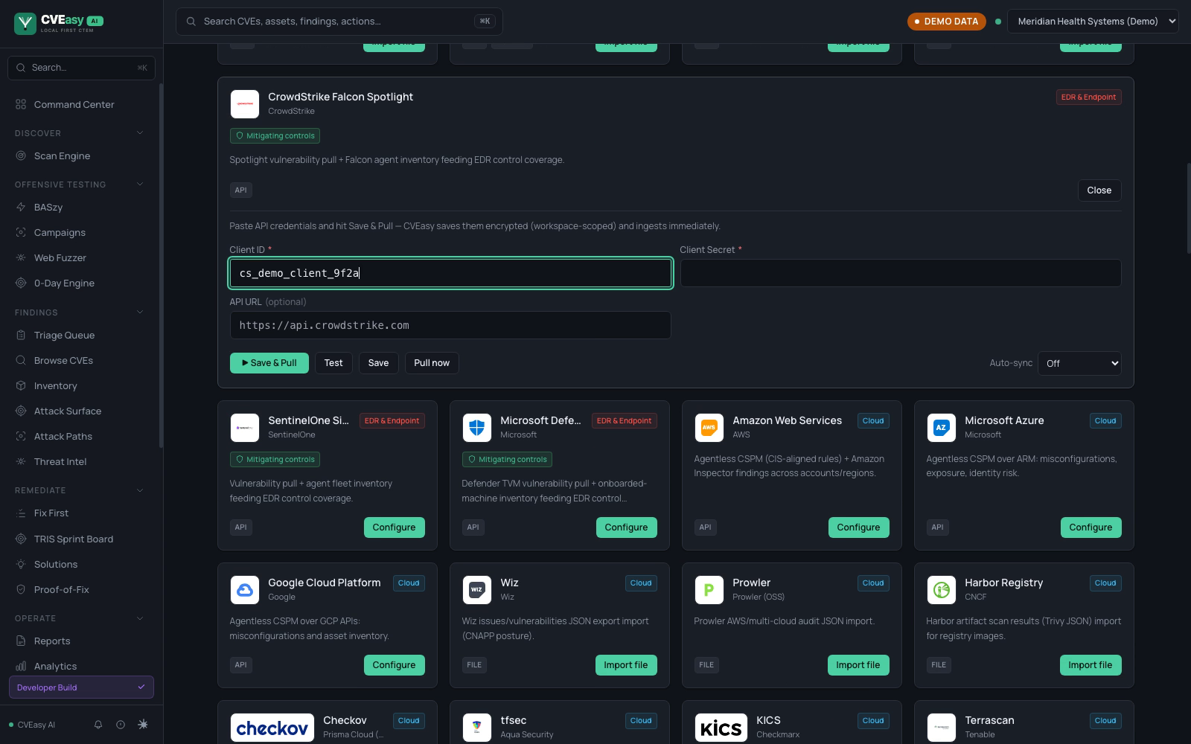Open the workspace selector Meridian Health Systems
This screenshot has width=1191, height=744.
pyautogui.click(x=1093, y=22)
